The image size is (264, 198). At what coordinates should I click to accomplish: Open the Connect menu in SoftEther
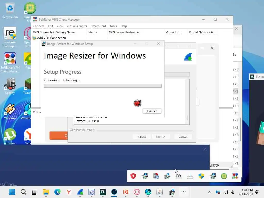[39, 26]
